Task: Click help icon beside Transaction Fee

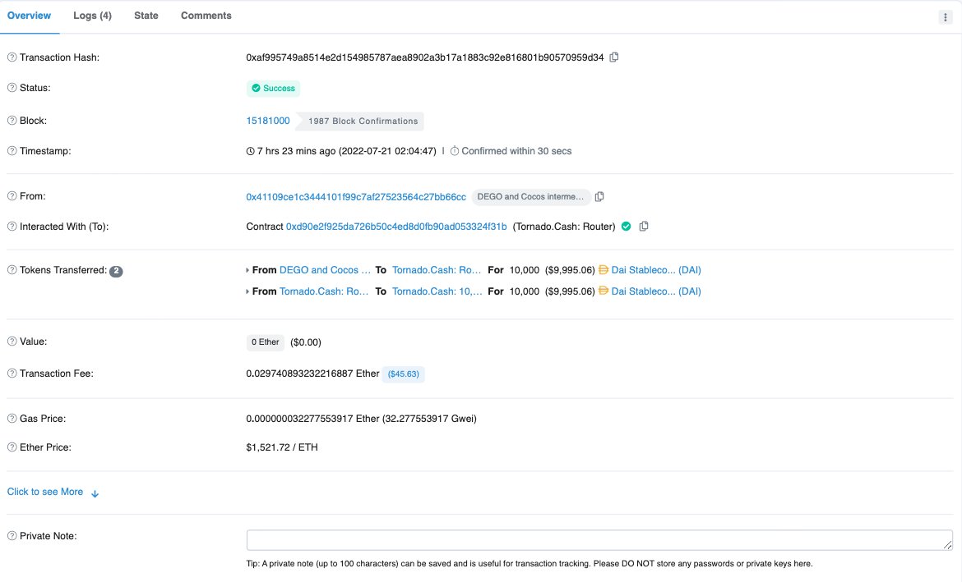Action: pyautogui.click(x=12, y=373)
